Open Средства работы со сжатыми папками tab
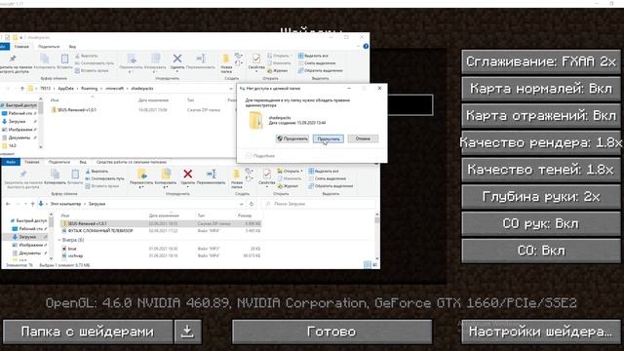This screenshot has width=624, height=351. (x=132, y=162)
